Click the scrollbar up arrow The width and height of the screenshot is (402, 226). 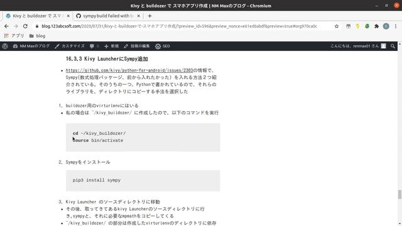(x=399, y=43)
